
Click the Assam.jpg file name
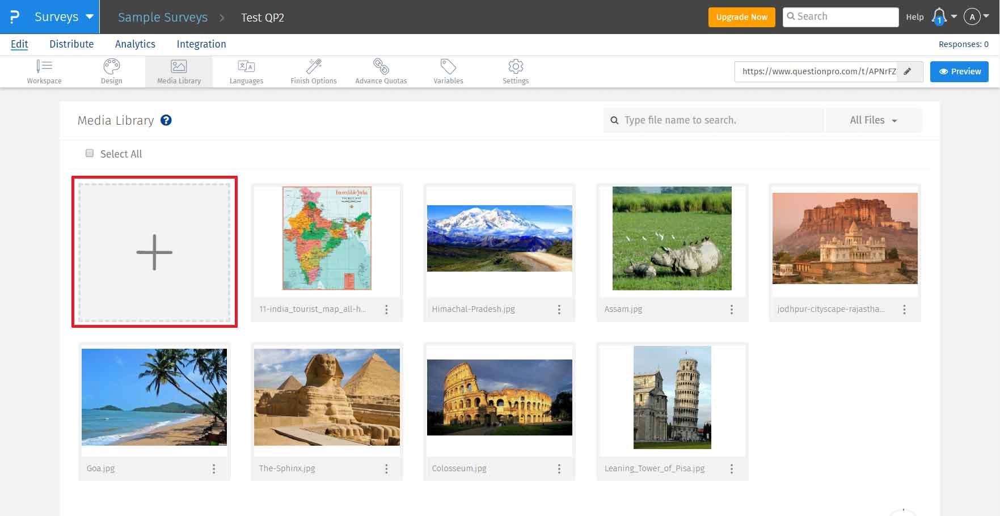point(623,310)
